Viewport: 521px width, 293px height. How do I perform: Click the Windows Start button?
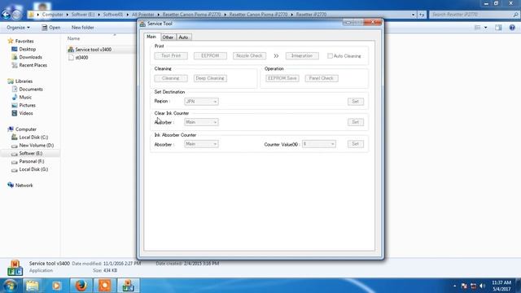(x=10, y=286)
